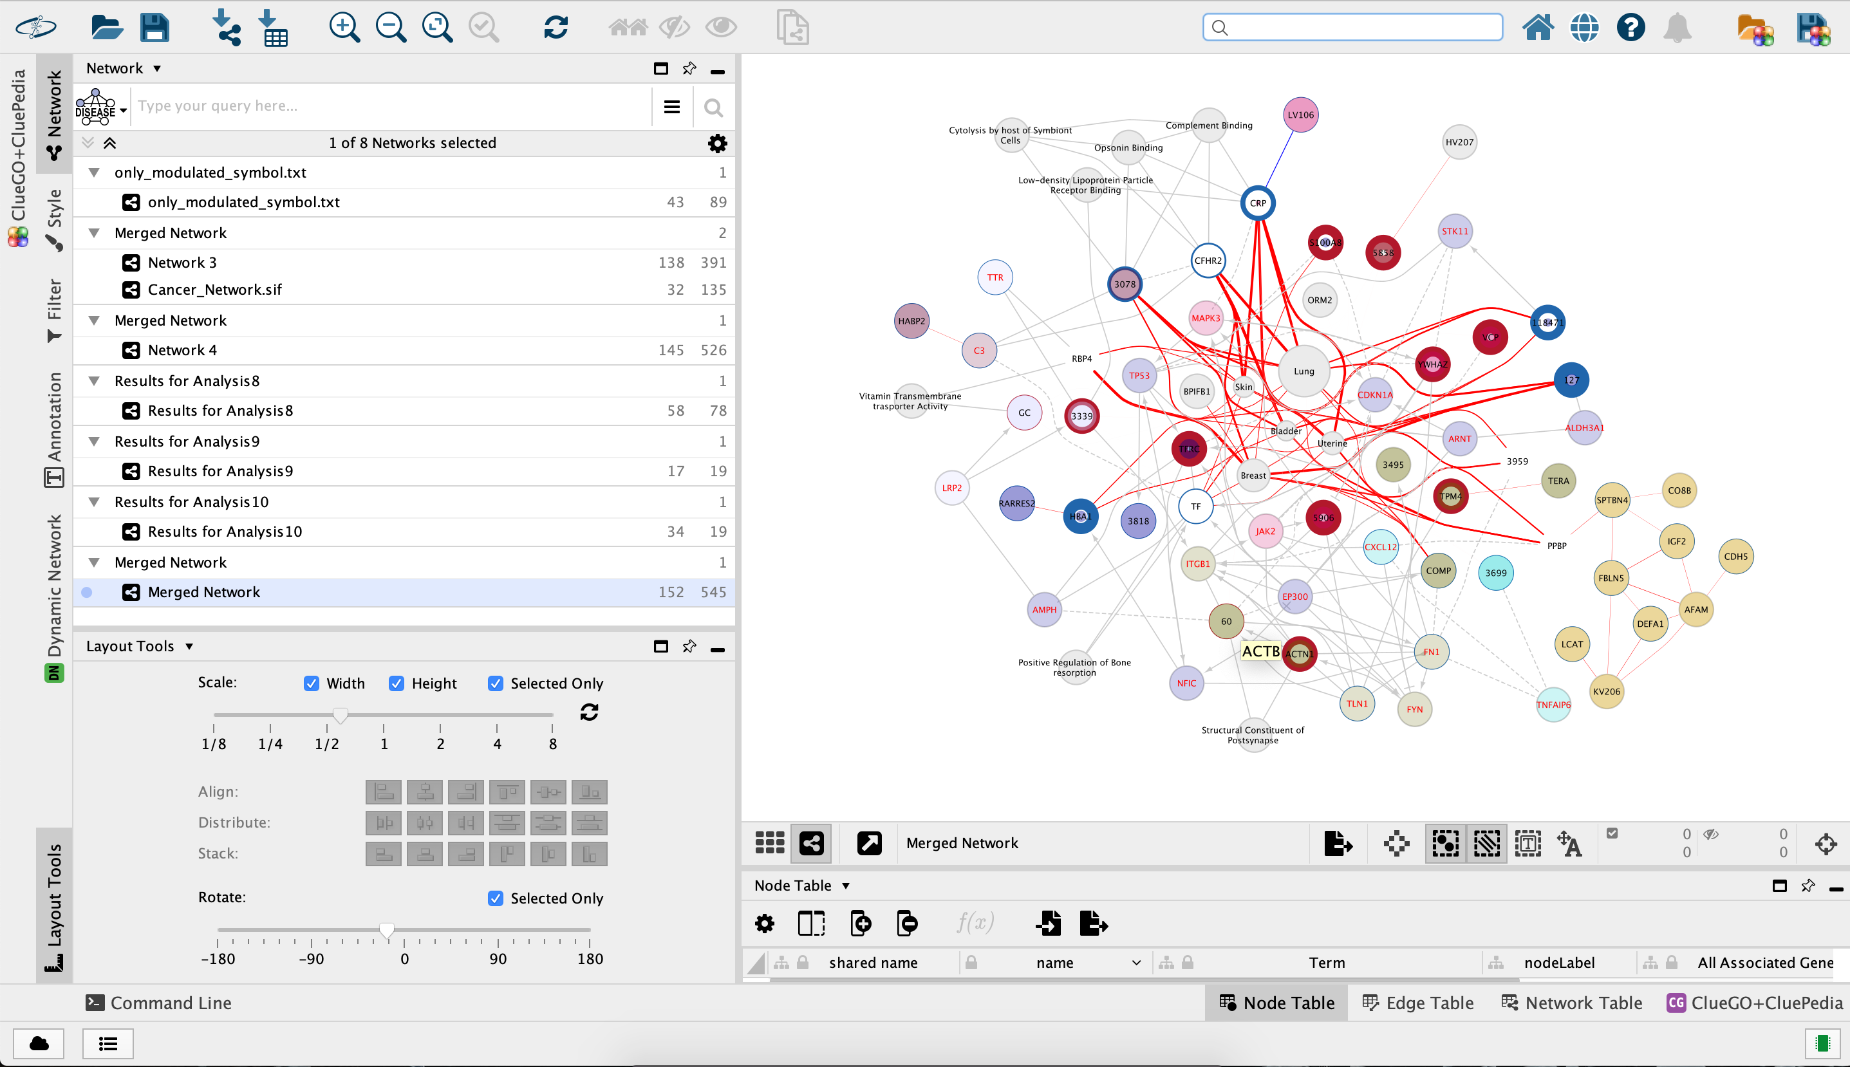This screenshot has height=1067, width=1850.
Task: Save session using floppy disk icon
Action: pos(154,28)
